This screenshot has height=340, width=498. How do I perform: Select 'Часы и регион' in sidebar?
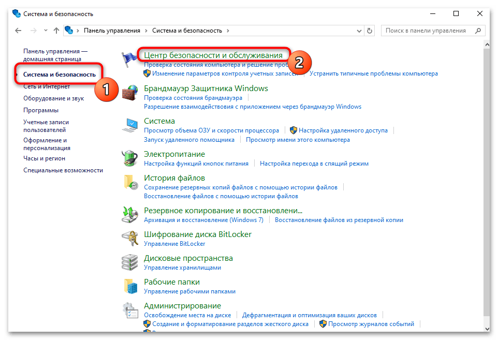44,158
